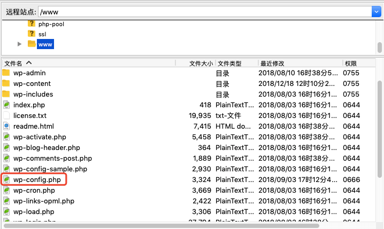
Task: Click the wp-comments-post.php file icon
Action: coord(6,158)
